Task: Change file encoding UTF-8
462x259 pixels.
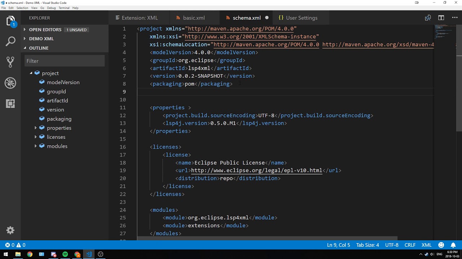Action: 392,245
